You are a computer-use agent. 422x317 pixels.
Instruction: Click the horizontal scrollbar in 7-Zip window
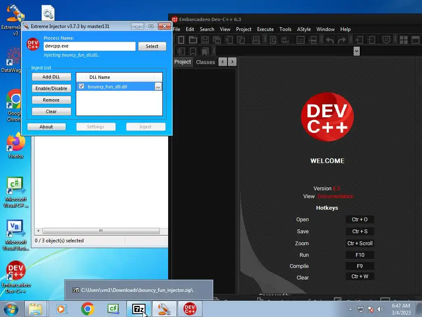tap(101, 231)
